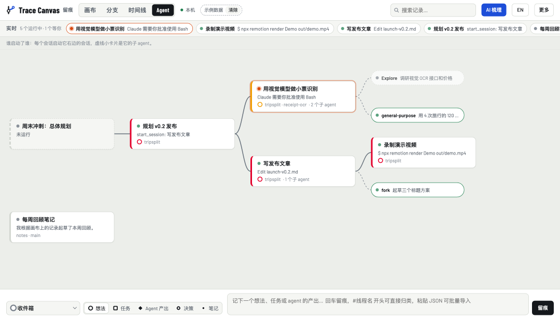Switch to the 分支 tab
Image resolution: width=560 pixels, height=319 pixels.
click(x=112, y=10)
